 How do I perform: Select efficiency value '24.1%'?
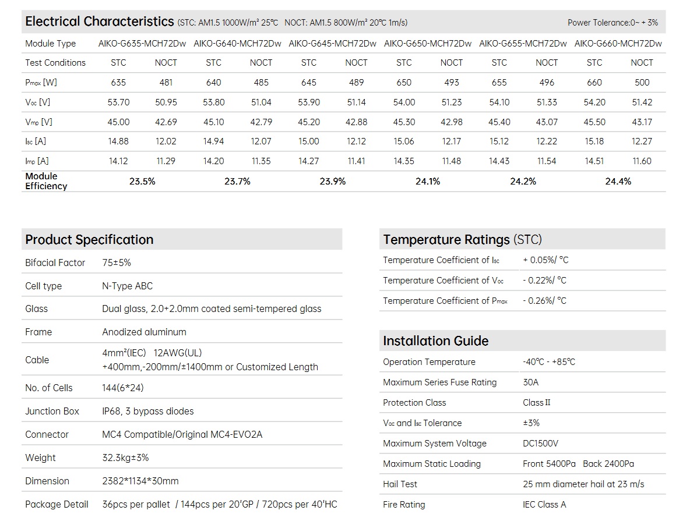(x=428, y=182)
